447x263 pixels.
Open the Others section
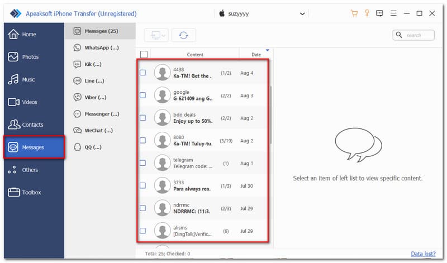[34, 170]
